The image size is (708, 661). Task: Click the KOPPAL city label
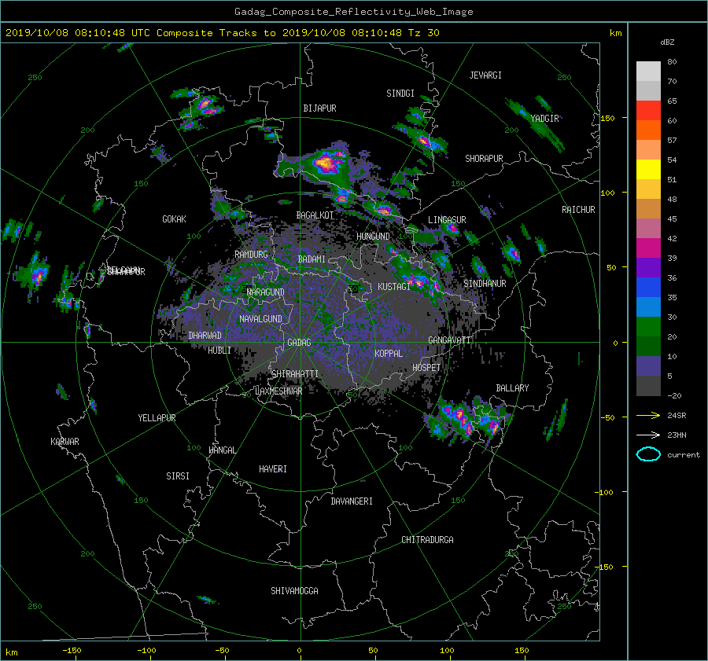[389, 354]
